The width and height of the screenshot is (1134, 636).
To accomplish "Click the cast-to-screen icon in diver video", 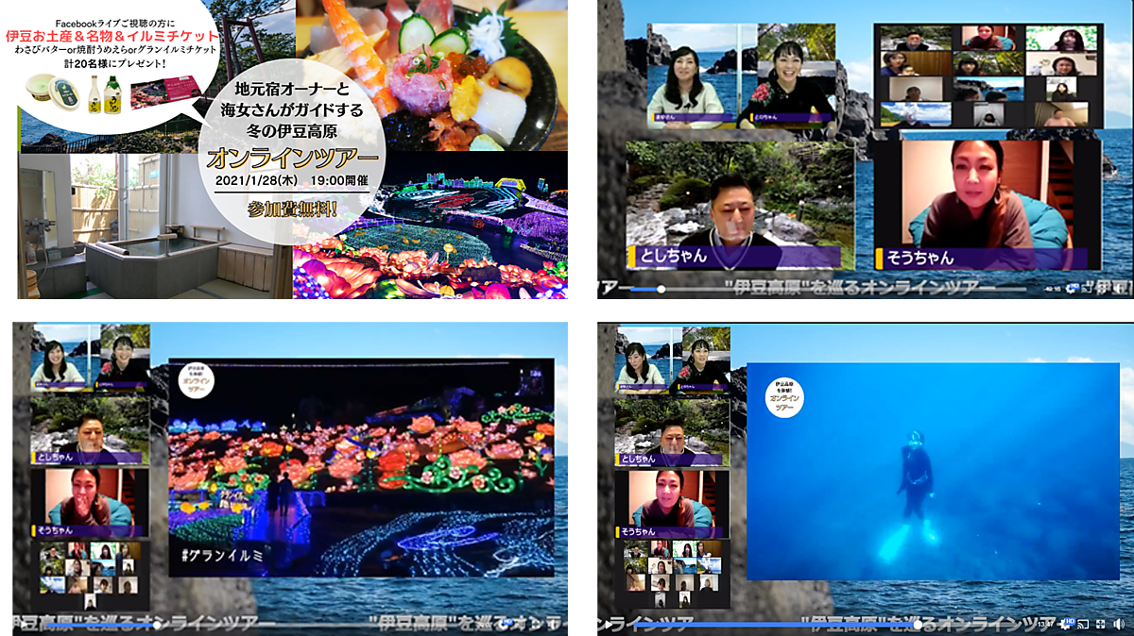I will [x=1084, y=624].
